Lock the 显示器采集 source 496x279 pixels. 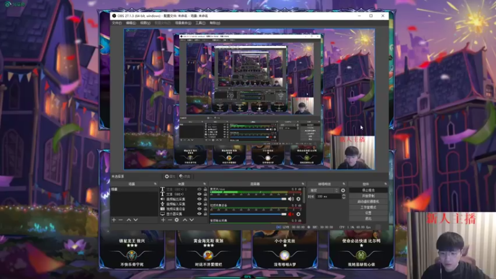click(x=205, y=214)
